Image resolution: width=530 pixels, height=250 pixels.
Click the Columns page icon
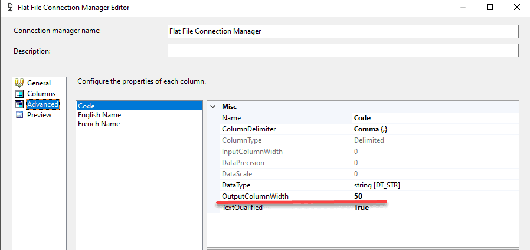point(19,94)
